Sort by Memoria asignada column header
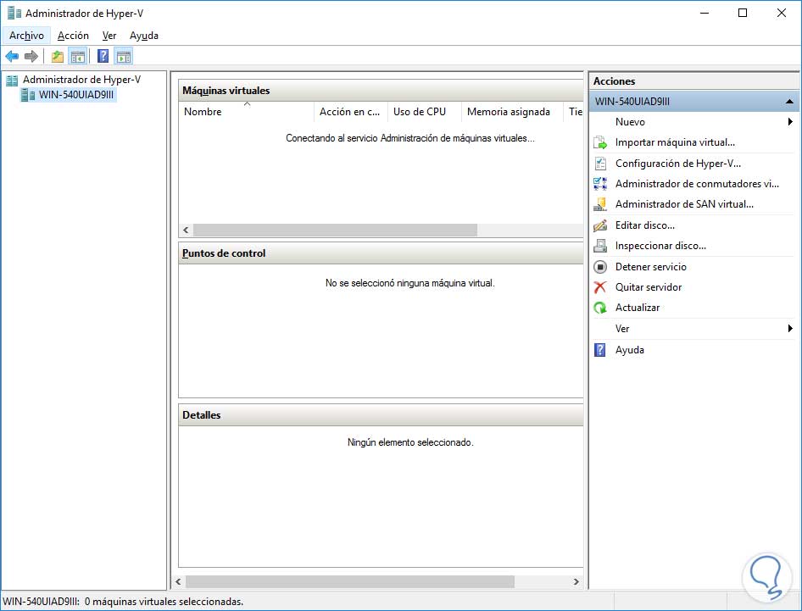802x611 pixels. (511, 112)
